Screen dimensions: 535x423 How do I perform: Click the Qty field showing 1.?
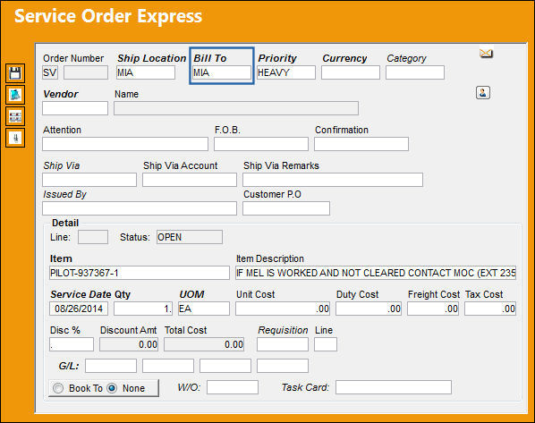coord(143,309)
